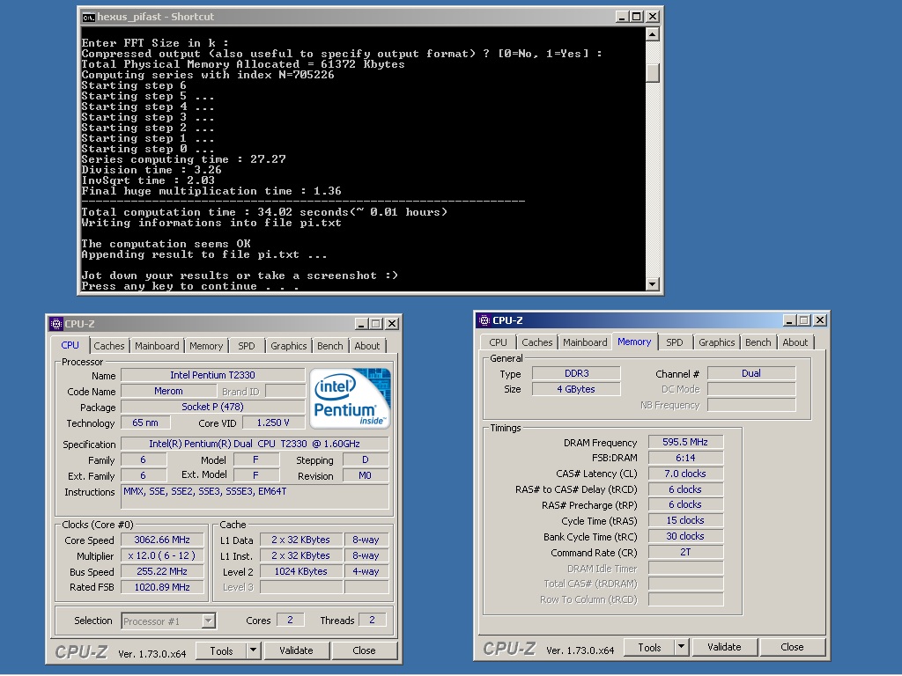Open SPD tab in right CPU-Z window

point(674,342)
